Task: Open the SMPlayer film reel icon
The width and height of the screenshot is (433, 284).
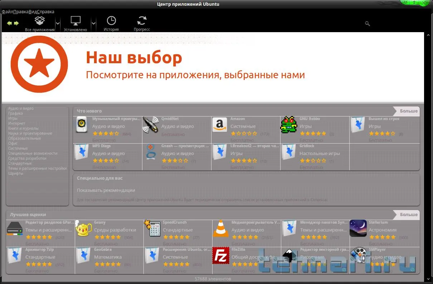Action: coord(358,255)
